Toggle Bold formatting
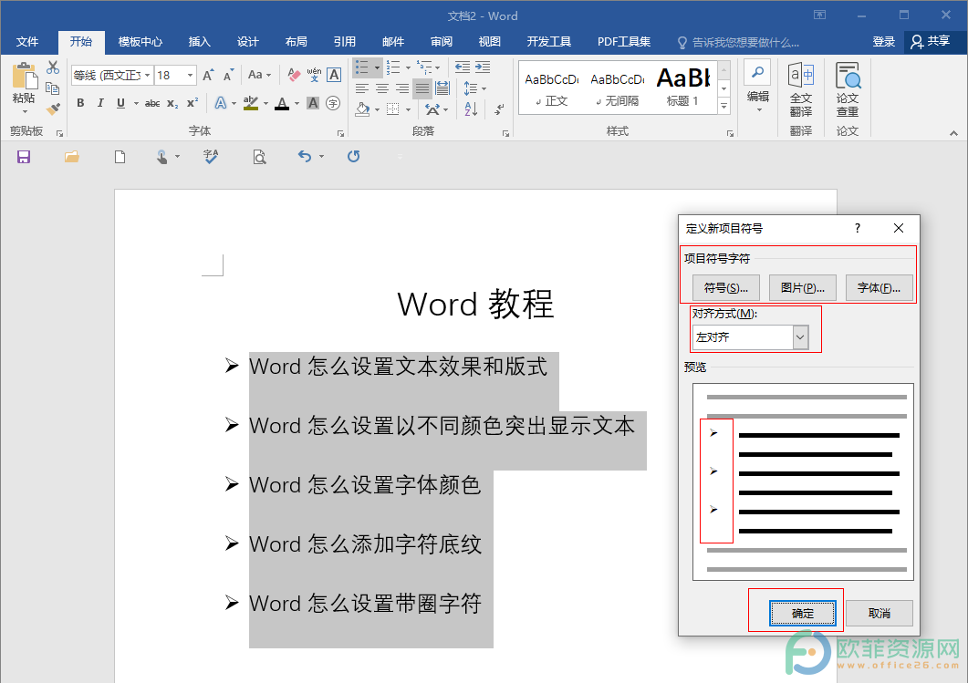The height and width of the screenshot is (683, 968). tap(80, 103)
